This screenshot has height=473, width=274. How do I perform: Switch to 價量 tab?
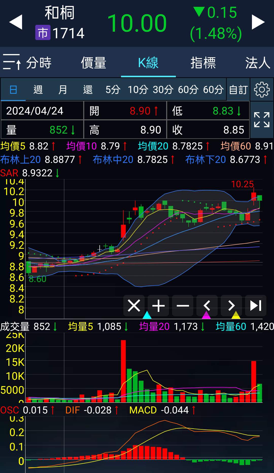(x=93, y=63)
